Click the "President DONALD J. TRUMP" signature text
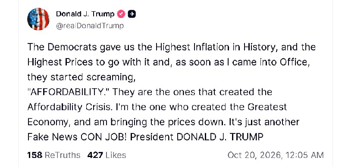Viewport: 345px width, 167px height. [197, 137]
